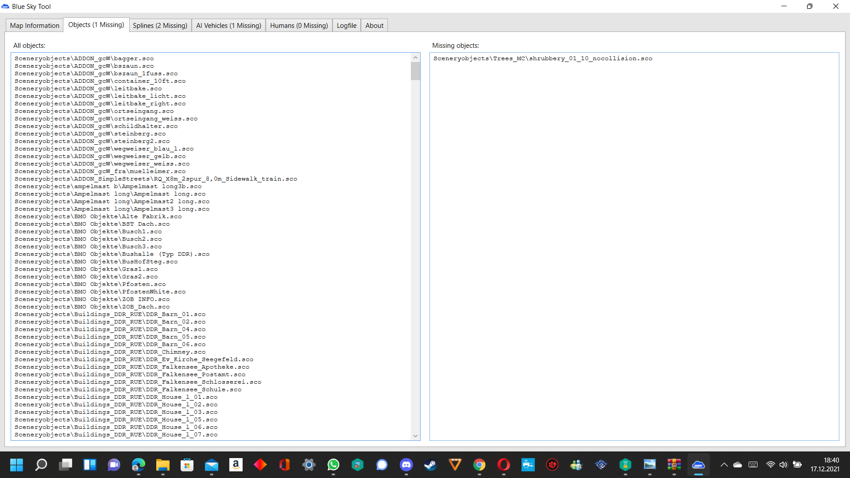Click the scroll-up arrow of the All objects list
This screenshot has width=850, height=478.
tap(415, 58)
